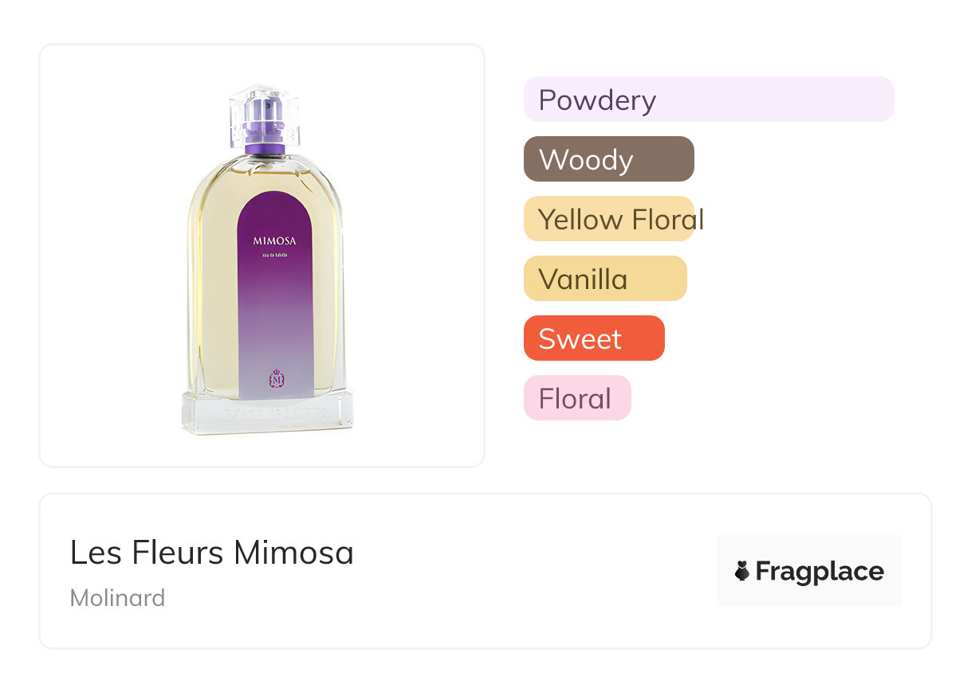This screenshot has height=688, width=971.
Task: Click the Fragplace perfume bottle icon
Action: point(742,571)
